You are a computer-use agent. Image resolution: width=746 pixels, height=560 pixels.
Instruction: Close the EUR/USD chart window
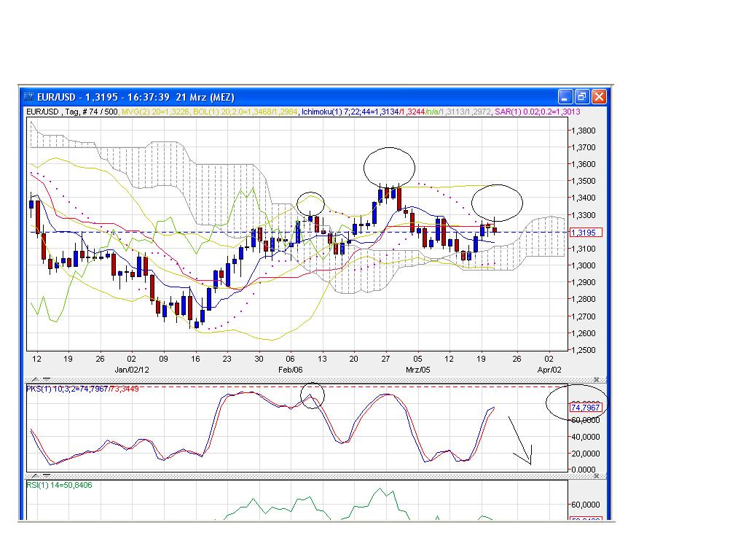pyautogui.click(x=599, y=97)
